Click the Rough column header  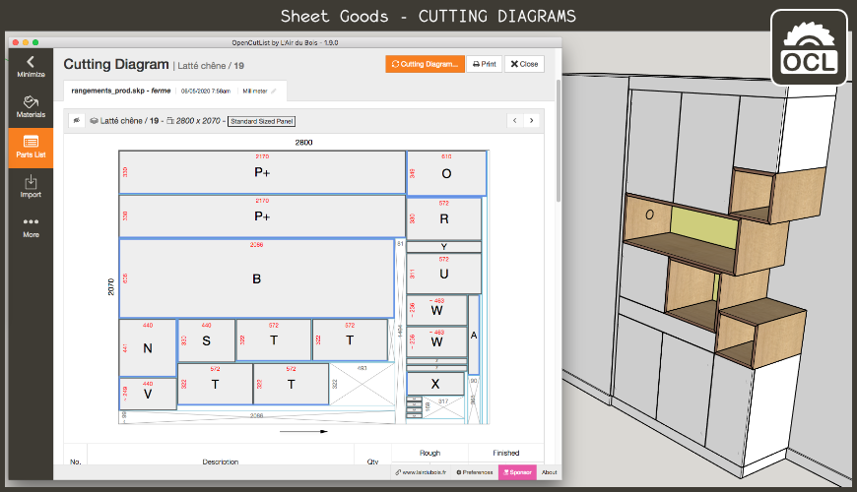tap(429, 453)
